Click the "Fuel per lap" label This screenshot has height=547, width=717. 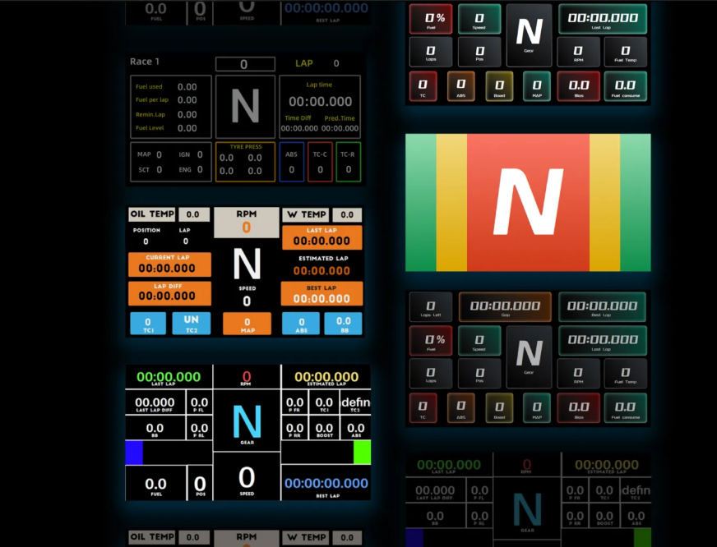(x=152, y=100)
